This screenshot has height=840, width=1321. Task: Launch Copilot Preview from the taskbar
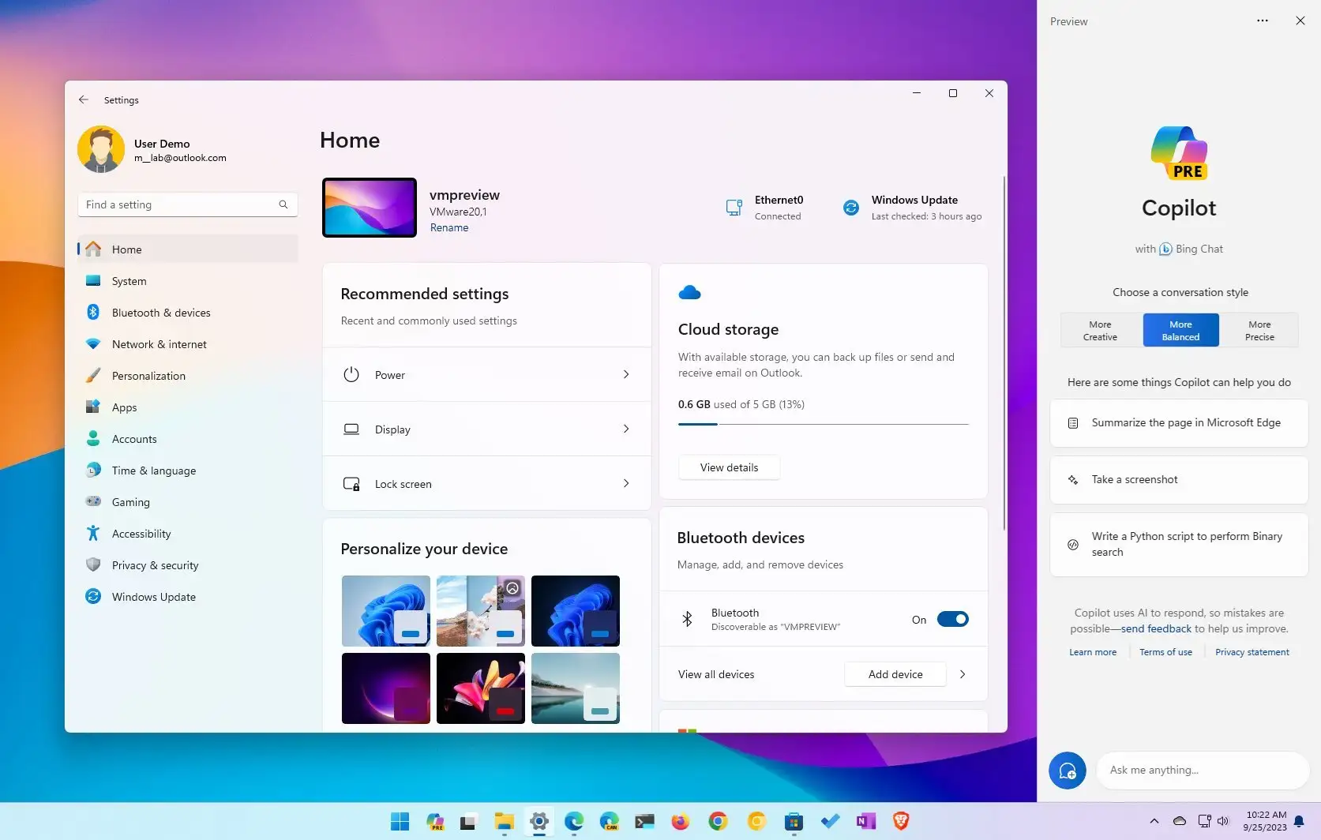[x=435, y=822]
